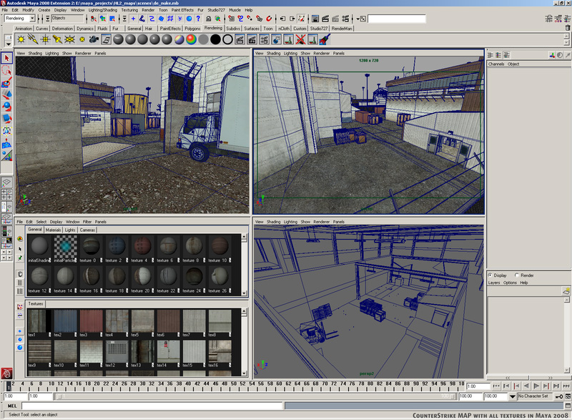
Task: Switch to the Polygons shelf tab
Action: pos(192,29)
